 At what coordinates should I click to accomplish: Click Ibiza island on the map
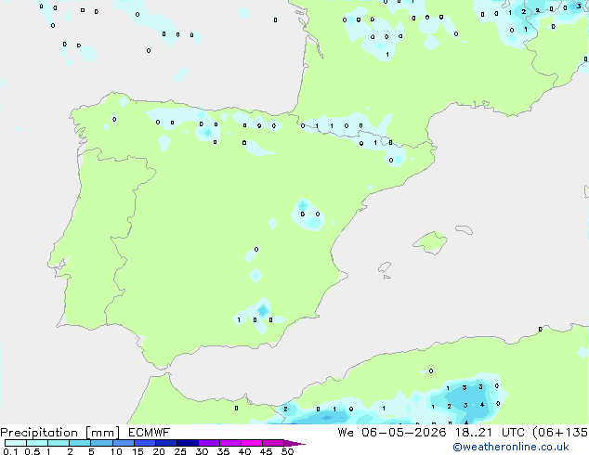click(x=385, y=267)
